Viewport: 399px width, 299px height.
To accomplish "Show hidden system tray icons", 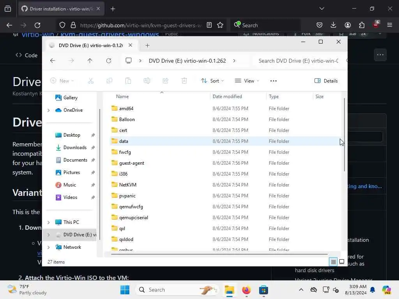I will (301, 290).
